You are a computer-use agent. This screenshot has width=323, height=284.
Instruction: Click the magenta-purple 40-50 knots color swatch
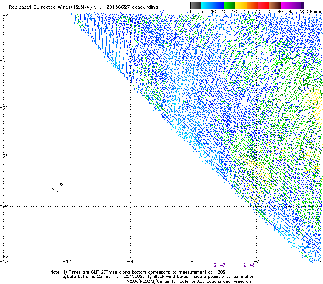(x=292, y=5)
